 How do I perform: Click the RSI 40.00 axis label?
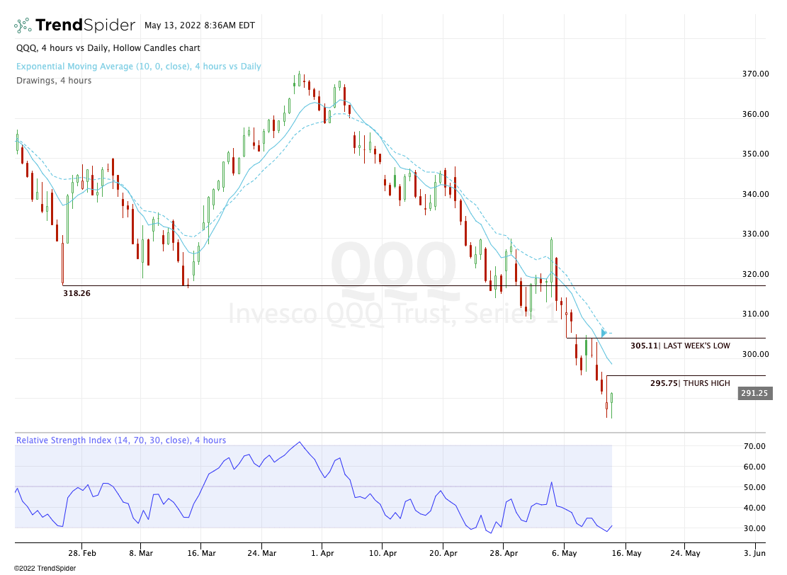click(754, 508)
